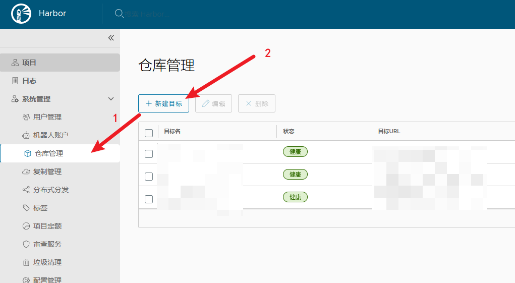The width and height of the screenshot is (515, 283).
Task: Click the 机器人账户 robot icon
Action: click(26, 135)
